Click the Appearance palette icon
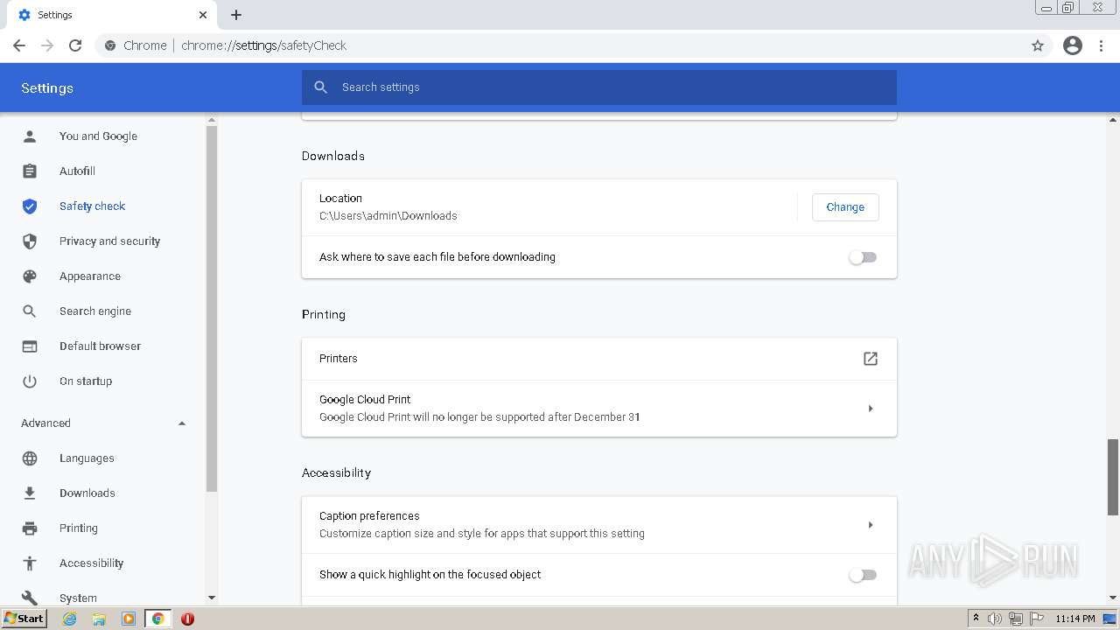This screenshot has width=1120, height=630. pyautogui.click(x=30, y=276)
